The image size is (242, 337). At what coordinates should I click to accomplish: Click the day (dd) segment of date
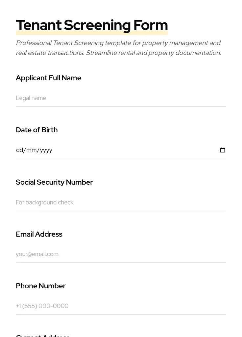click(19, 150)
